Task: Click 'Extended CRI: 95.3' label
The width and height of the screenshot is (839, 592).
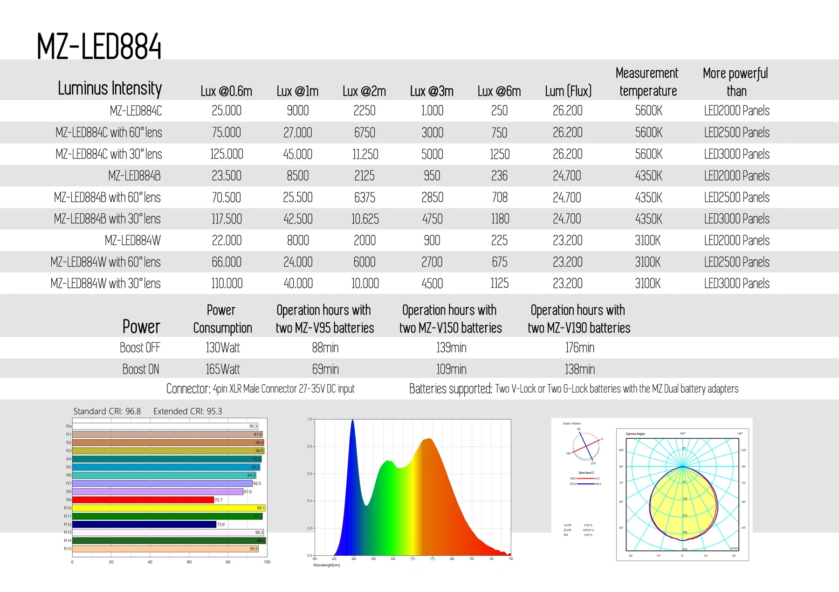Action: coord(187,411)
